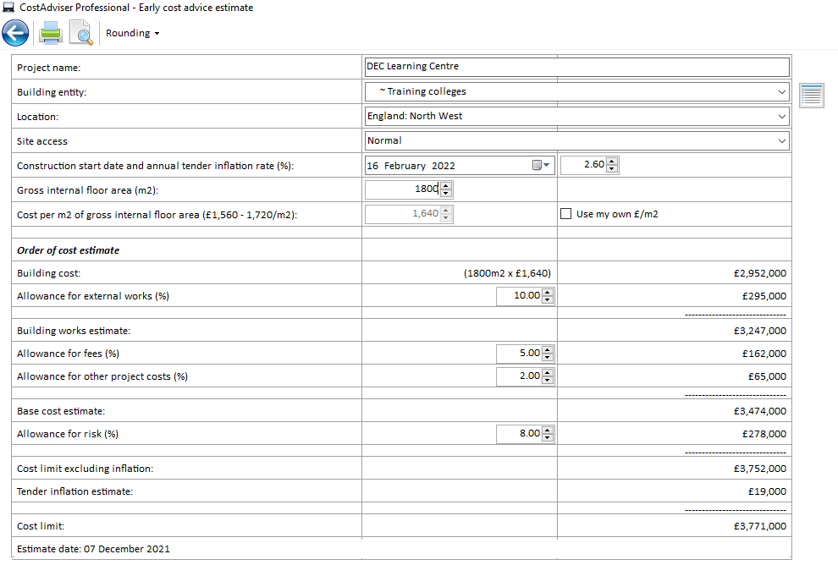Screen dimensions: 838x587
Task: Decrease allowance for fees percentage
Action: (x=548, y=357)
